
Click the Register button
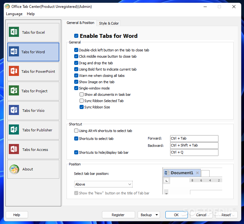click(x=118, y=215)
